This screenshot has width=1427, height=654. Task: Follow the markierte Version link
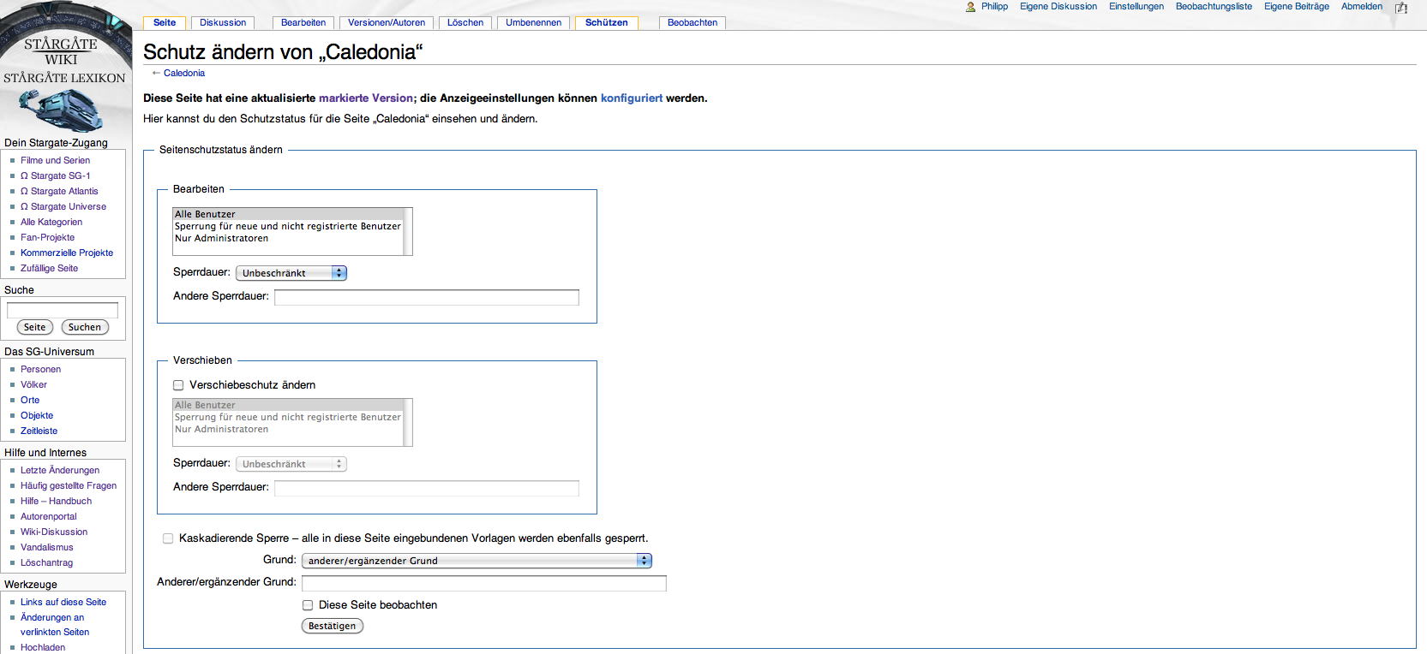tap(366, 98)
